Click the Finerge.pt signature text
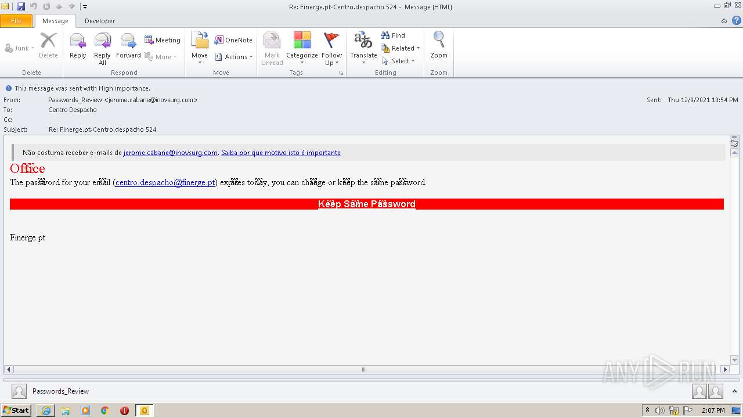This screenshot has height=418, width=743. tap(28, 238)
